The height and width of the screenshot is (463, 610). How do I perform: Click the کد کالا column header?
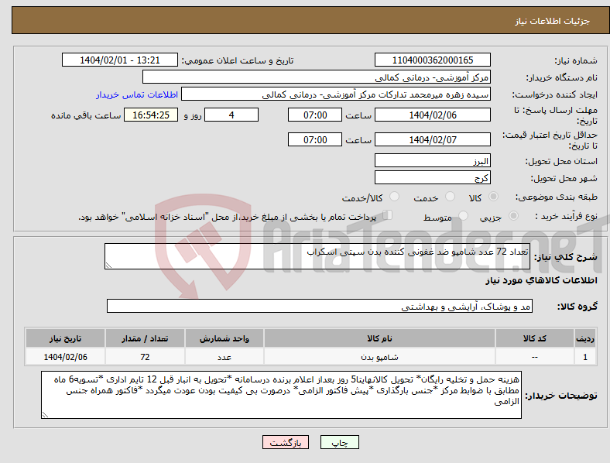tap(535, 338)
